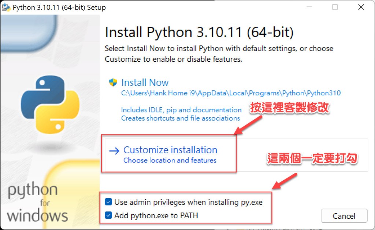375x230 pixels.
Task: Click the greyed-out maximize button
Action: pos(335,8)
